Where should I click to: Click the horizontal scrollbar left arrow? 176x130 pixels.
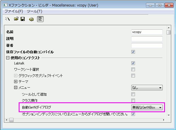coord(7,120)
